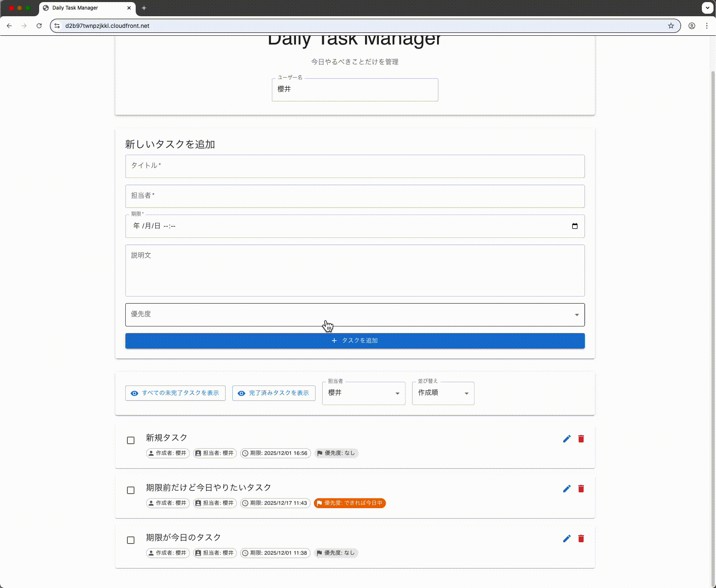Open a new browser tab
This screenshot has width=716, height=588.
point(144,8)
